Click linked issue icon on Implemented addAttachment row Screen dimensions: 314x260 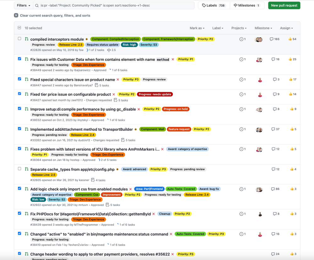tap(241, 129)
